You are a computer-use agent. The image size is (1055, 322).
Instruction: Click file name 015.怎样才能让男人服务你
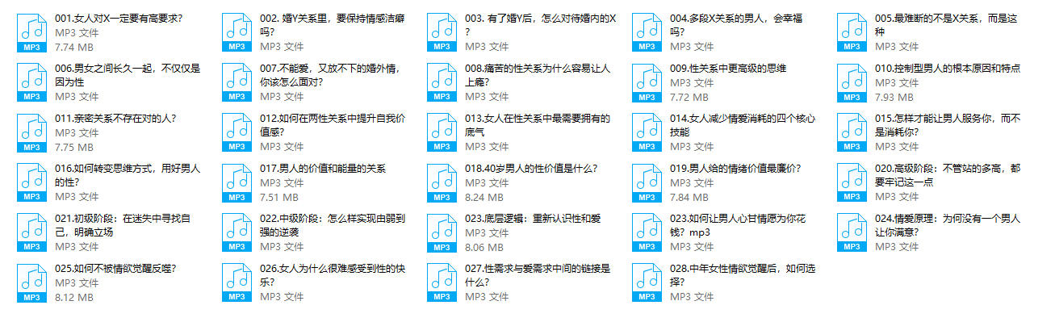pyautogui.click(x=948, y=125)
